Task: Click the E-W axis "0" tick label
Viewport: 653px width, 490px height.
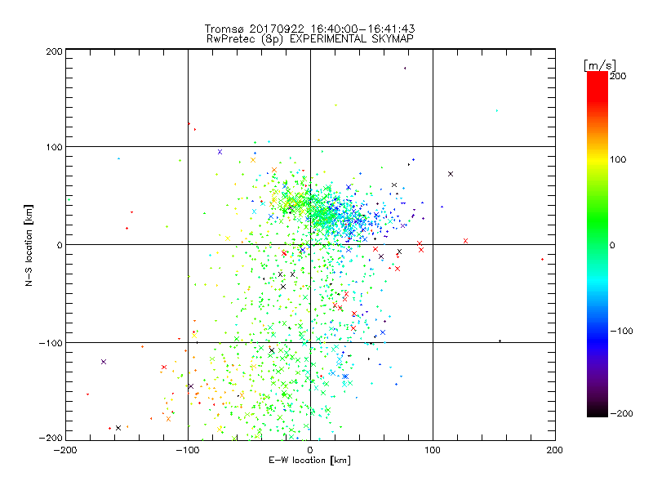Action: [310, 450]
